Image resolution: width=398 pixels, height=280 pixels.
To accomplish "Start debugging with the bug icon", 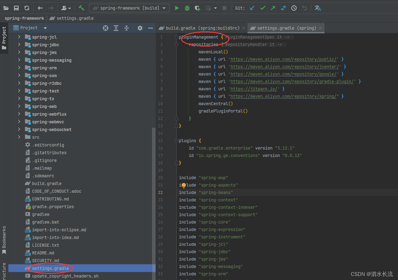I will (x=187, y=8).
